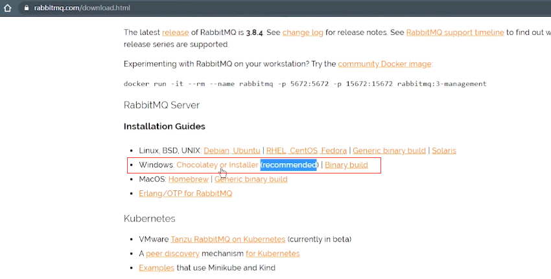This screenshot has width=551, height=279.
Task: Open the Windows Binary build link
Action: click(346, 165)
